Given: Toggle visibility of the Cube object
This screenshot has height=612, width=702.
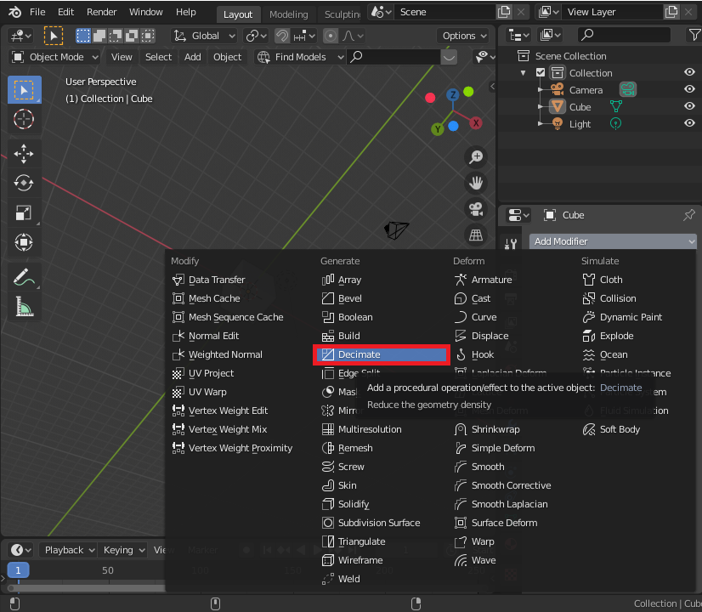Looking at the screenshot, I should pos(689,107).
